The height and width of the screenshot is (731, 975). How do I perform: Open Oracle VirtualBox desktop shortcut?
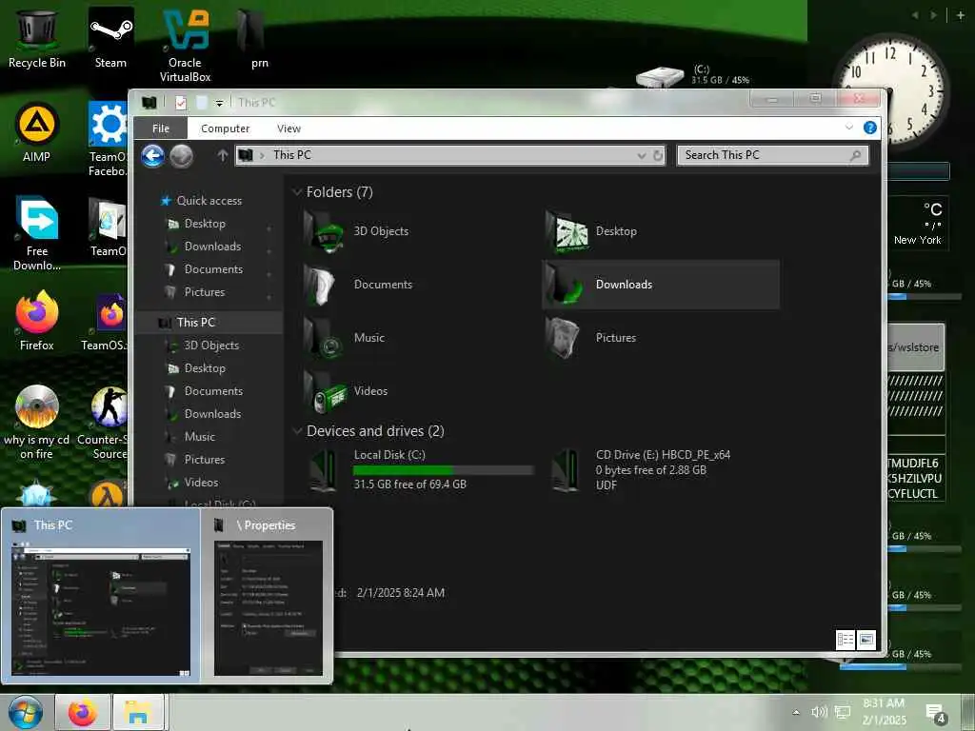(x=186, y=46)
